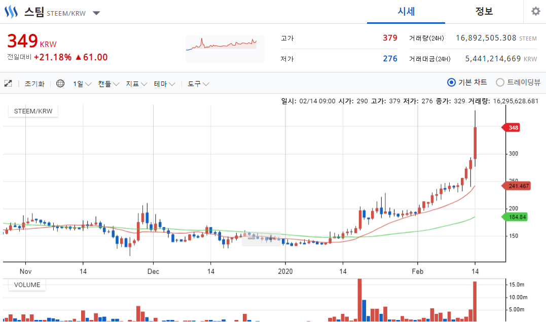
Task: Click the 24H volume 16,892,505.308 value
Action: 486,38
